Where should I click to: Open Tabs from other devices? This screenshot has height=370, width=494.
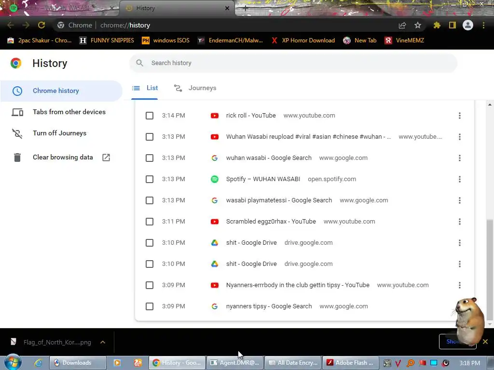tap(61, 112)
